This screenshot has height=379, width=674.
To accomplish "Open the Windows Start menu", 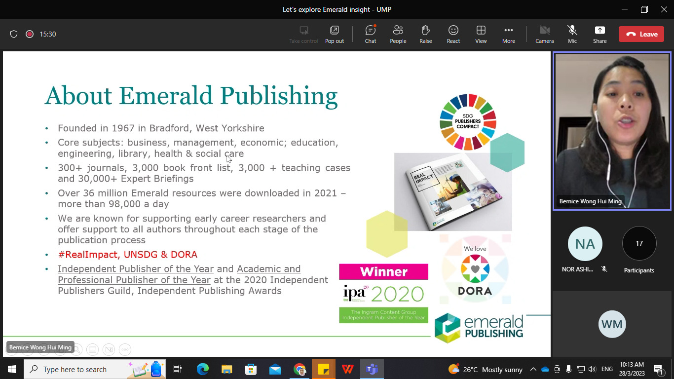I will click(11, 369).
